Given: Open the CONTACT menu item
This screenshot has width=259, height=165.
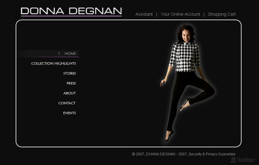Looking at the screenshot, I should coord(67,103).
